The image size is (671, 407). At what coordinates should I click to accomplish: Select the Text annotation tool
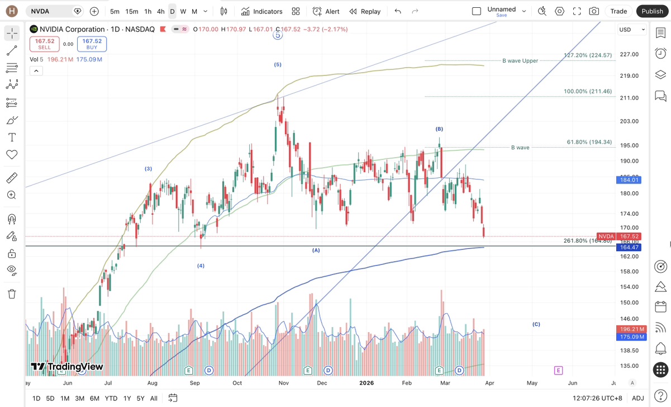point(12,138)
